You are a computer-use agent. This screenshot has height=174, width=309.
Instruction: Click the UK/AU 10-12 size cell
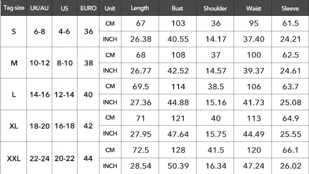[40, 63]
